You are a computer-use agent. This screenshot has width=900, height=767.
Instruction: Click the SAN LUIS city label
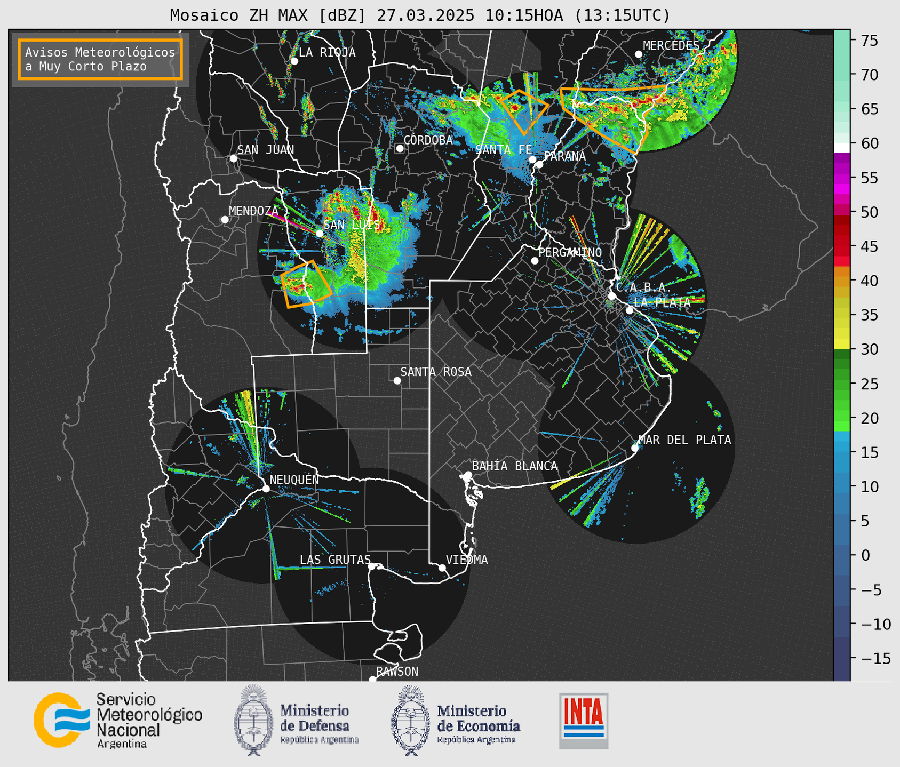point(352,225)
